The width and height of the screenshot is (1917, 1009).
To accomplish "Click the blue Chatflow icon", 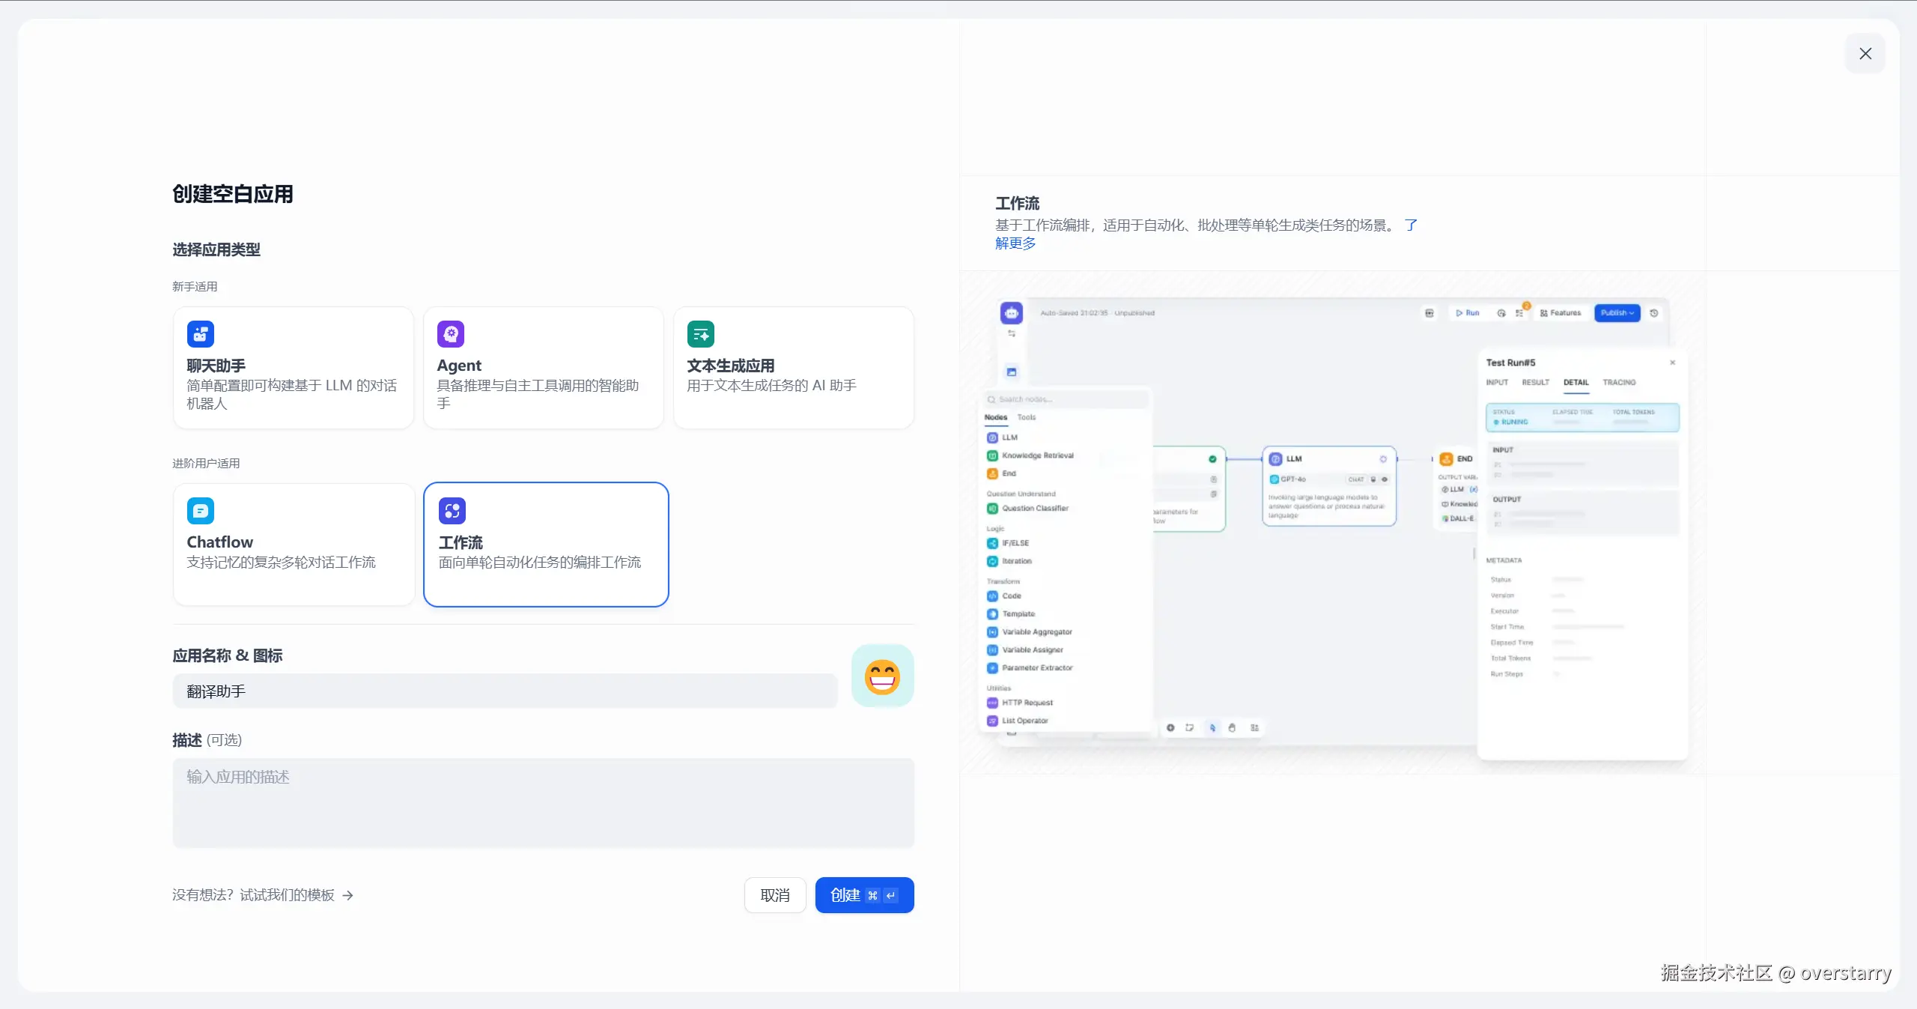I will 200,511.
